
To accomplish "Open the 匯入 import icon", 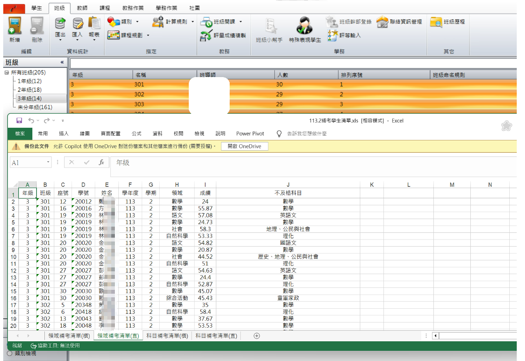I will 77,23.
